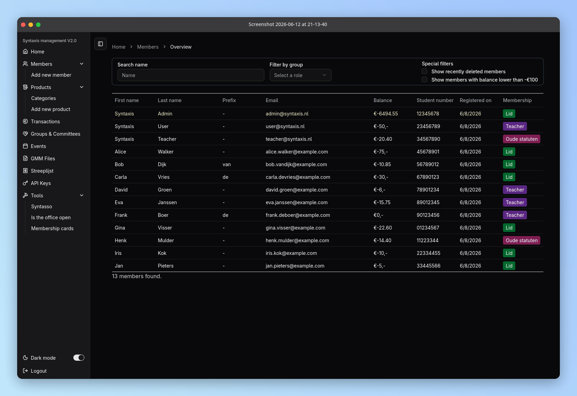Click the Groups & Committees heart icon

tap(25, 134)
